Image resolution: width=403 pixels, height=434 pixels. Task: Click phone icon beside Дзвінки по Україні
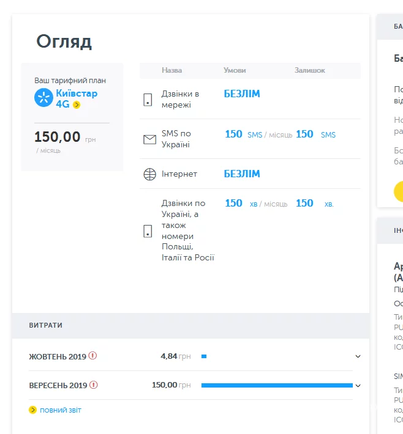[x=148, y=231]
